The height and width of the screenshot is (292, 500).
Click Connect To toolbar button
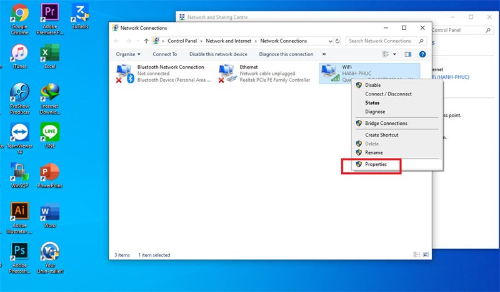tap(165, 54)
